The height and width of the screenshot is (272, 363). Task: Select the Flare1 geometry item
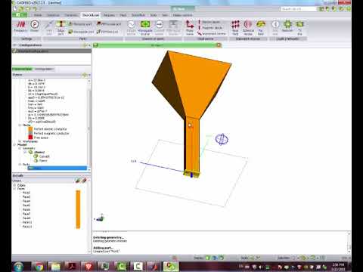click(40, 160)
